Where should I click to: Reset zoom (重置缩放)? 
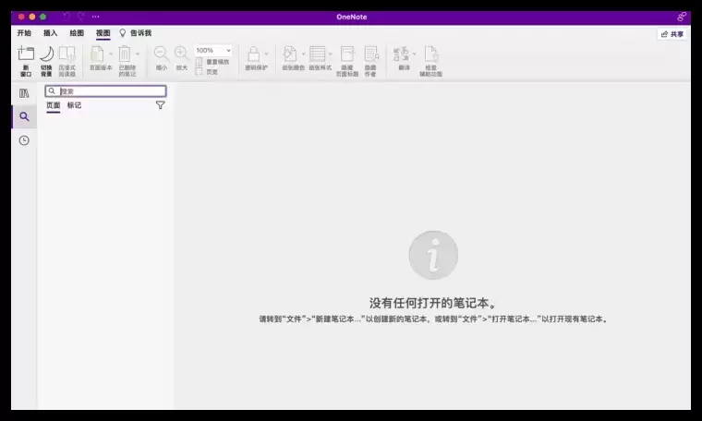pyautogui.click(x=212, y=62)
